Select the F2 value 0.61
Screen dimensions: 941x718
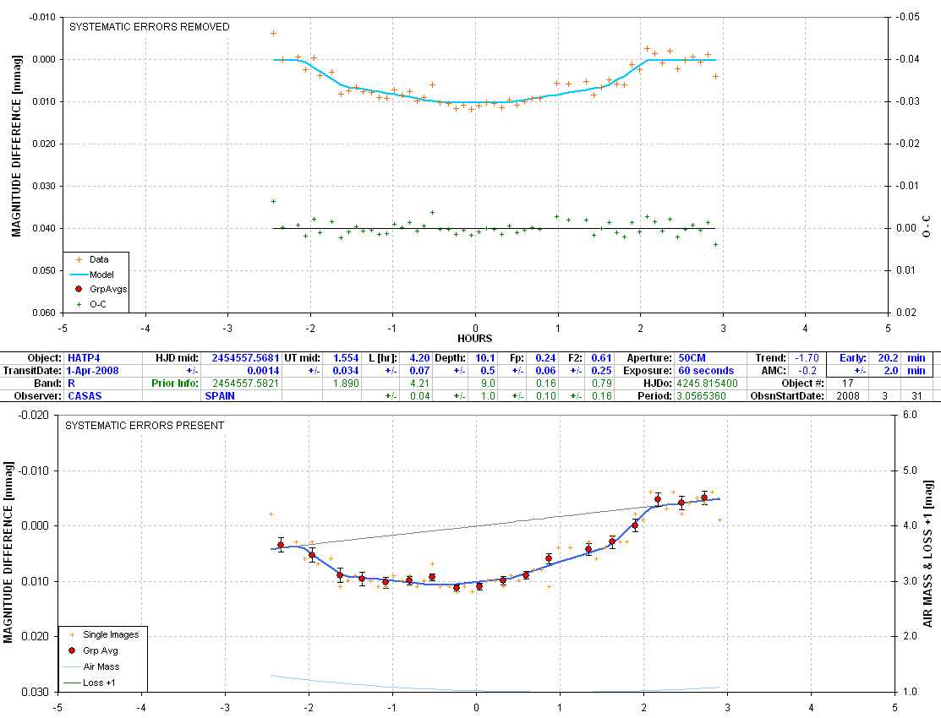pos(601,358)
